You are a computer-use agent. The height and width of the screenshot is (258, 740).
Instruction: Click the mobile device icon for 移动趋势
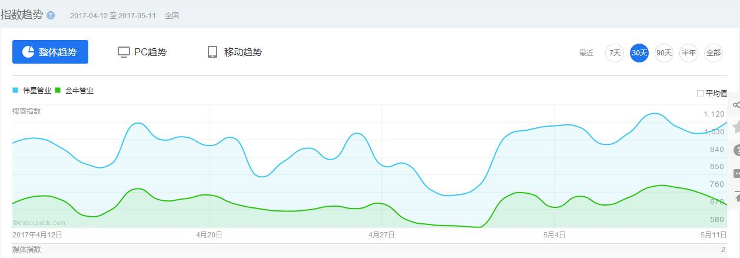tap(213, 52)
